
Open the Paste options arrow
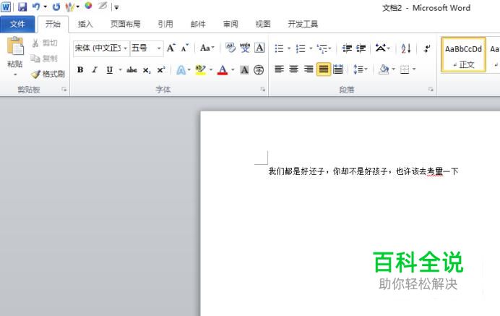(x=15, y=75)
